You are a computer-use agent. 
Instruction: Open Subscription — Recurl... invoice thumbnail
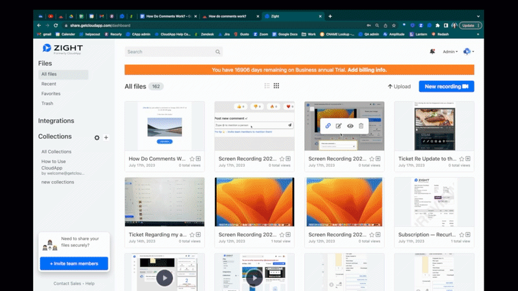point(434,202)
